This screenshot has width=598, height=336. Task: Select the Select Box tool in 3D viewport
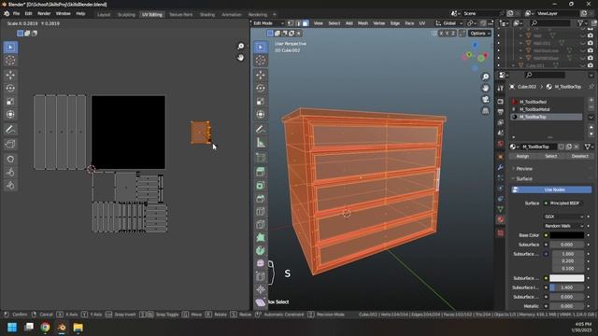[261, 48]
